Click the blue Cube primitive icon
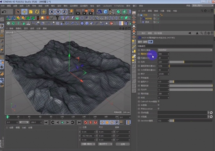This screenshot has height=151, width=215. click(x=106, y=12)
